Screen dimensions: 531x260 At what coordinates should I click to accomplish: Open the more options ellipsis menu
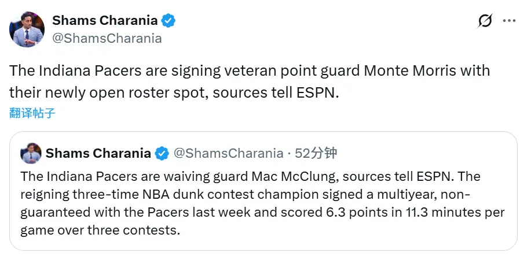(509, 21)
